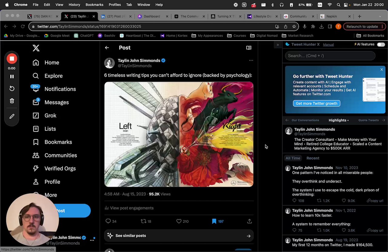Focus the Tweet Hunter search field
This screenshot has height=252, width=388.
pos(330,56)
